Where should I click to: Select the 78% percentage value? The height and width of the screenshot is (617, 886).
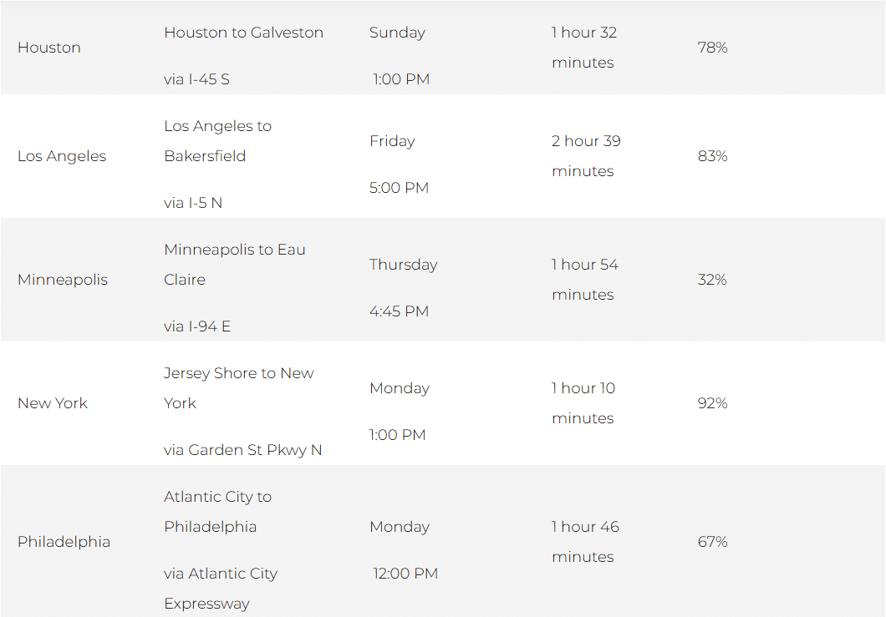[712, 48]
